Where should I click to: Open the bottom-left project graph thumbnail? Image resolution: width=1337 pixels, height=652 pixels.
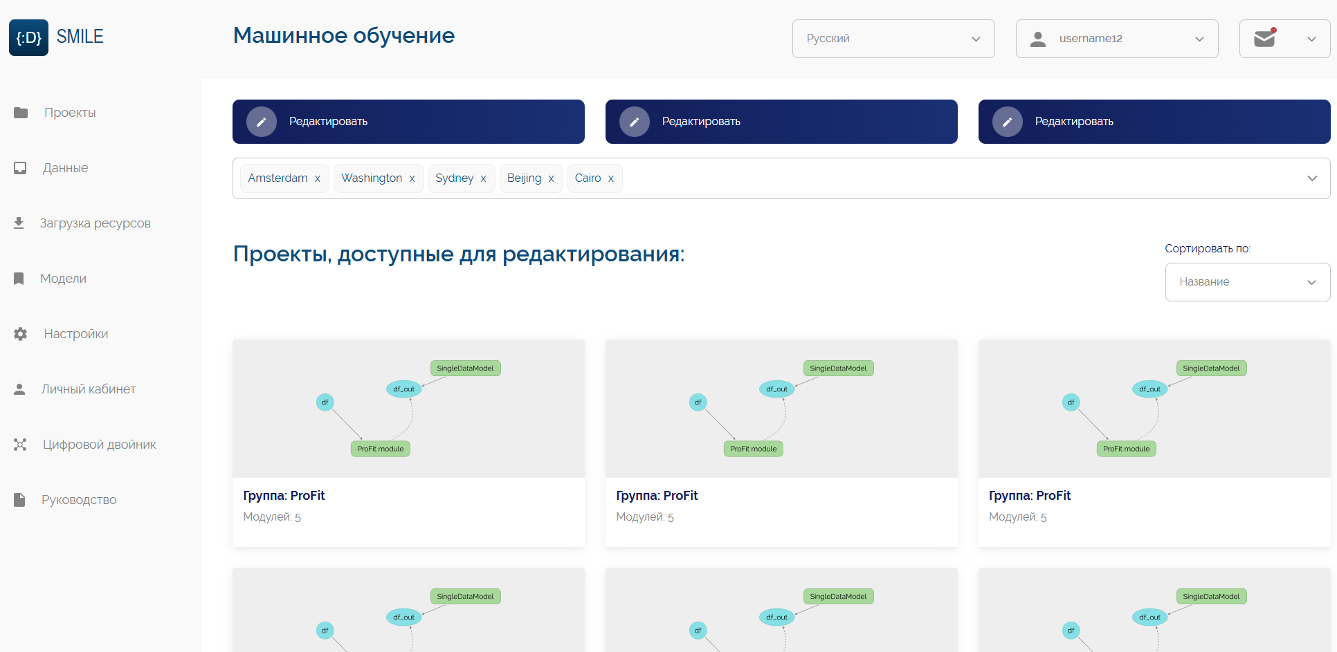click(x=408, y=610)
